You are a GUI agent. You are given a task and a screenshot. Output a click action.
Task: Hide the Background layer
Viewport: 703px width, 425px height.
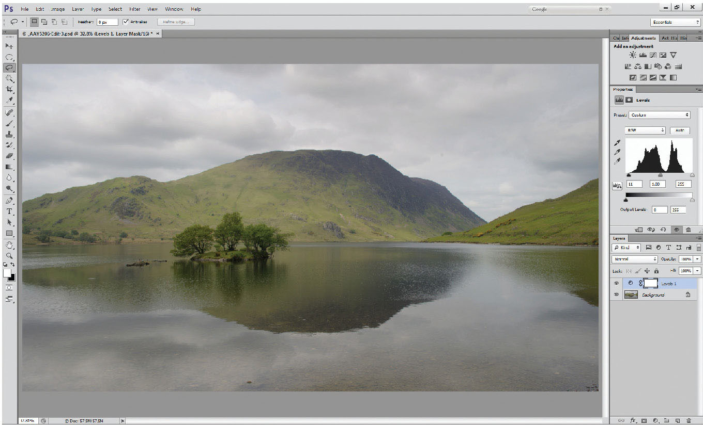point(616,295)
